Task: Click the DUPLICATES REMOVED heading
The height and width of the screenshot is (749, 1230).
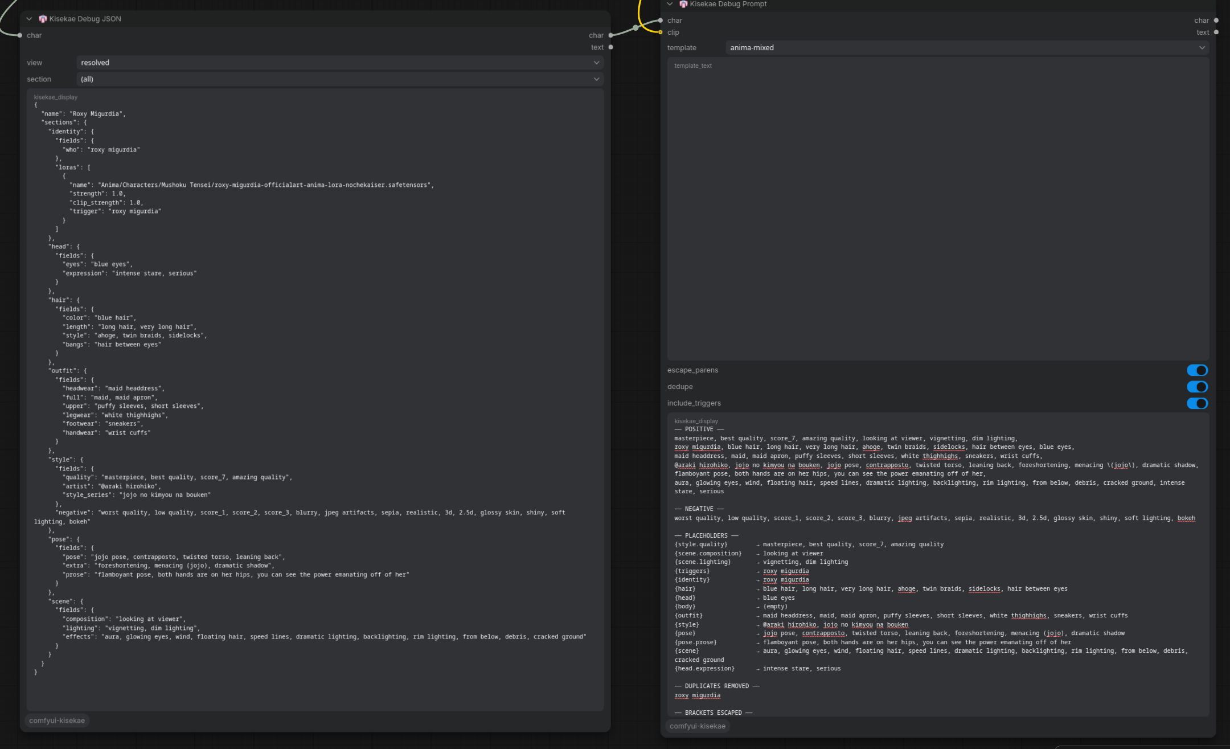Action: tap(717, 686)
